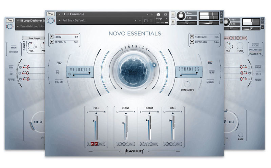Viewport: 271px width, 168px height.
Task: Click the PV button under header close button
Action: point(221,22)
